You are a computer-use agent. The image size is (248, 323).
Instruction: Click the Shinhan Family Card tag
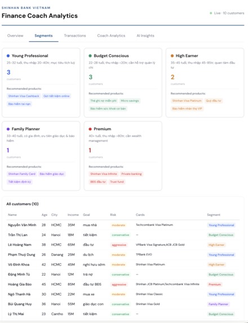[x=22, y=174]
